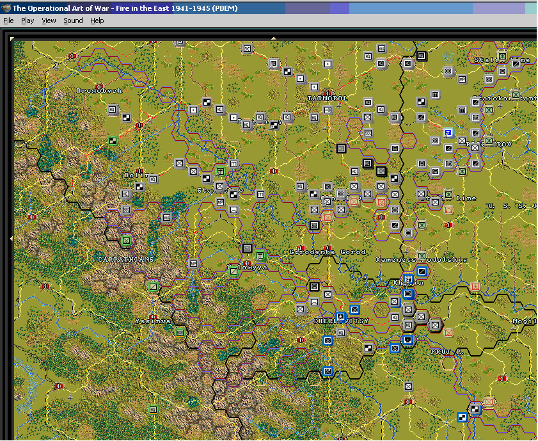Click the CARPATHIANS region label
This screenshot has width=538, height=441.
point(125,259)
